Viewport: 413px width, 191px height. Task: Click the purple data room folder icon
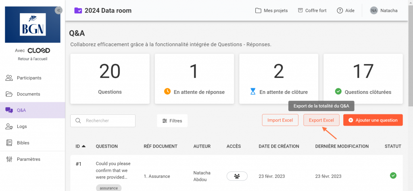tap(78, 10)
